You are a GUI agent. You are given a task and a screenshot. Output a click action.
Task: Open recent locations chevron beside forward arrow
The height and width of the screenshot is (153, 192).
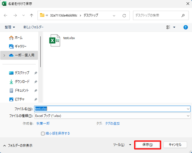point(23,15)
